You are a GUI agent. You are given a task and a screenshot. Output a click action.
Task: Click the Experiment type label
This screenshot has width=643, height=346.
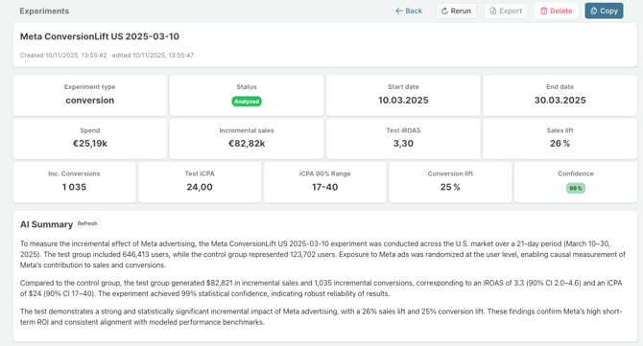click(90, 87)
